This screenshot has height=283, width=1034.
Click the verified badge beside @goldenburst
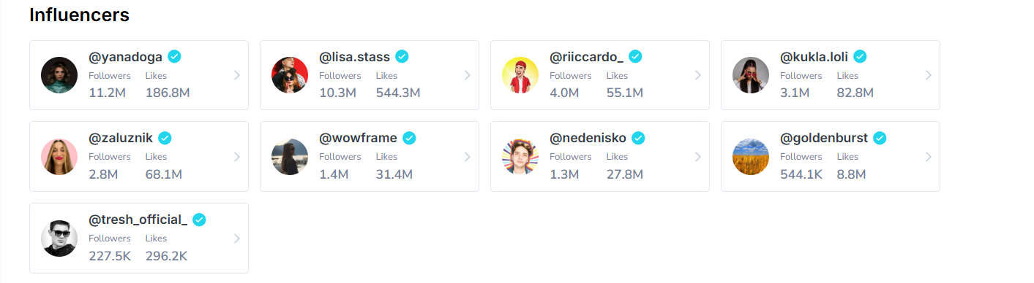tap(880, 137)
